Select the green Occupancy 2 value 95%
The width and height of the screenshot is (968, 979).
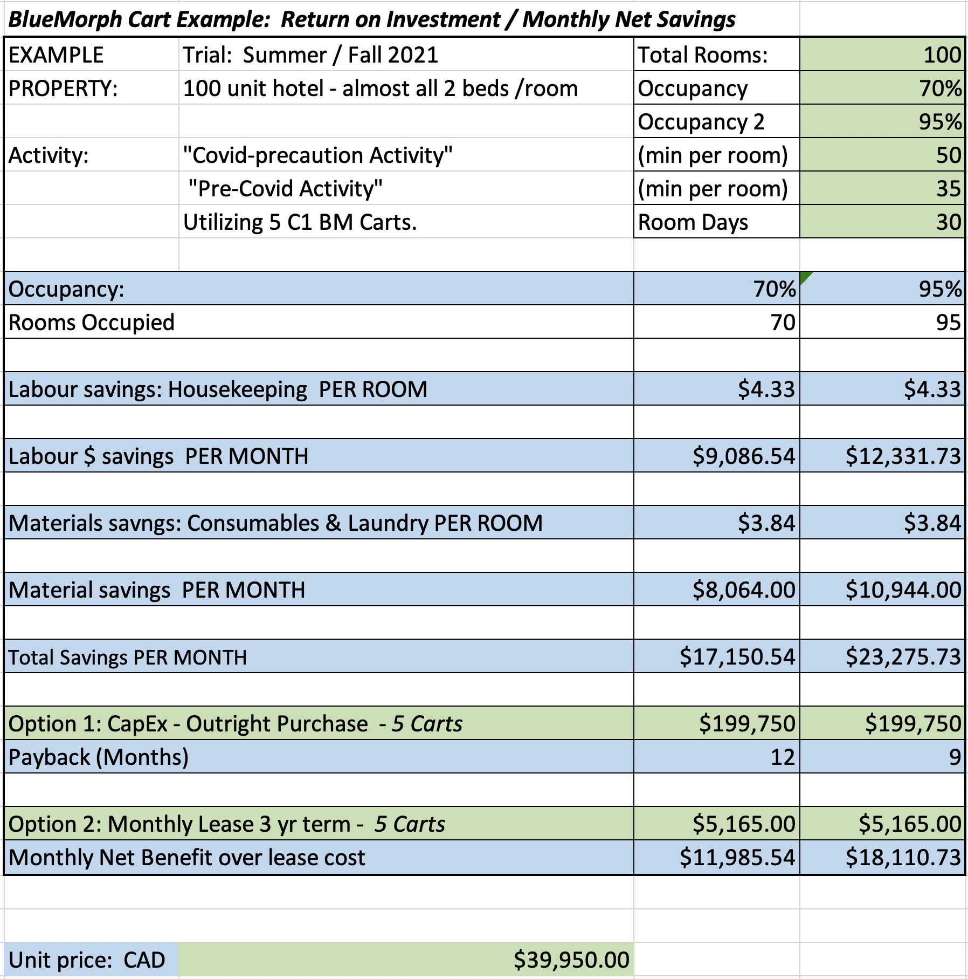pyautogui.click(x=882, y=121)
